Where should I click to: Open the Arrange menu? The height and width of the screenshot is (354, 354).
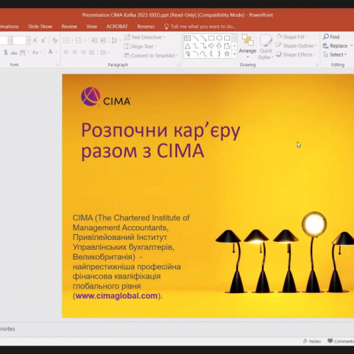tap(248, 47)
